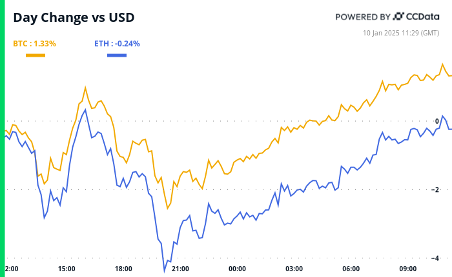Click the 0 y-axis value label
The height and width of the screenshot is (277, 452).
(435, 121)
